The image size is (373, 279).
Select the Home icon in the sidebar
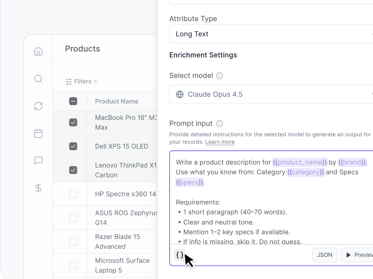point(38,51)
